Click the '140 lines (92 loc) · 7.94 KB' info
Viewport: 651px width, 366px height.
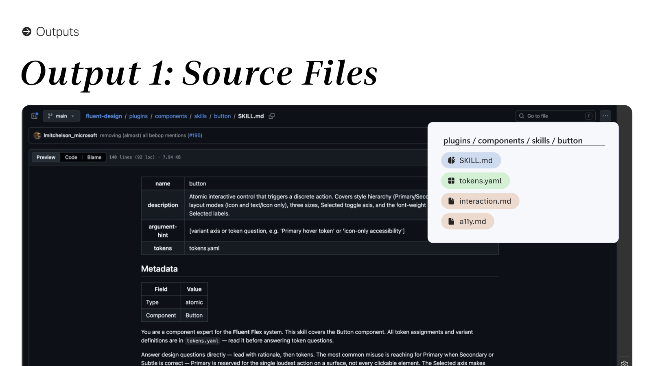coord(145,157)
